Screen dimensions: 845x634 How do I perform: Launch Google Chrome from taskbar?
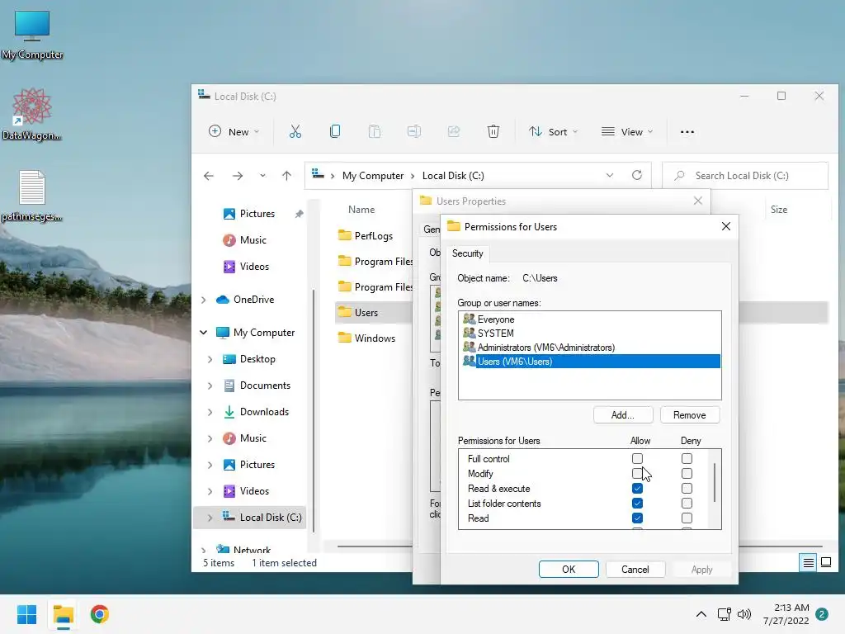100,614
